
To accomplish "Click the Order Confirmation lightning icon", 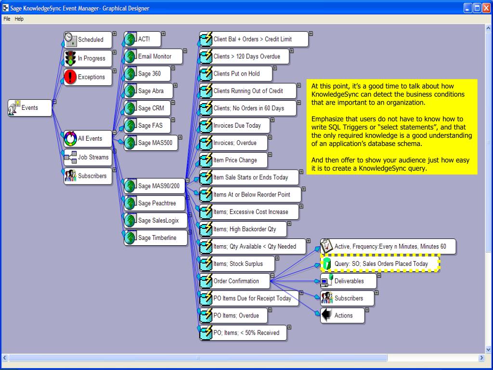I will pos(206,281).
